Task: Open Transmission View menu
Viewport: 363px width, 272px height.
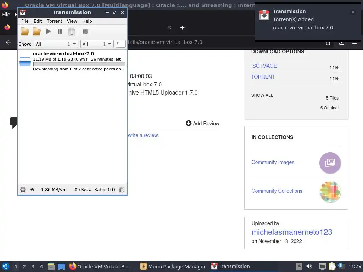Action: [72, 21]
